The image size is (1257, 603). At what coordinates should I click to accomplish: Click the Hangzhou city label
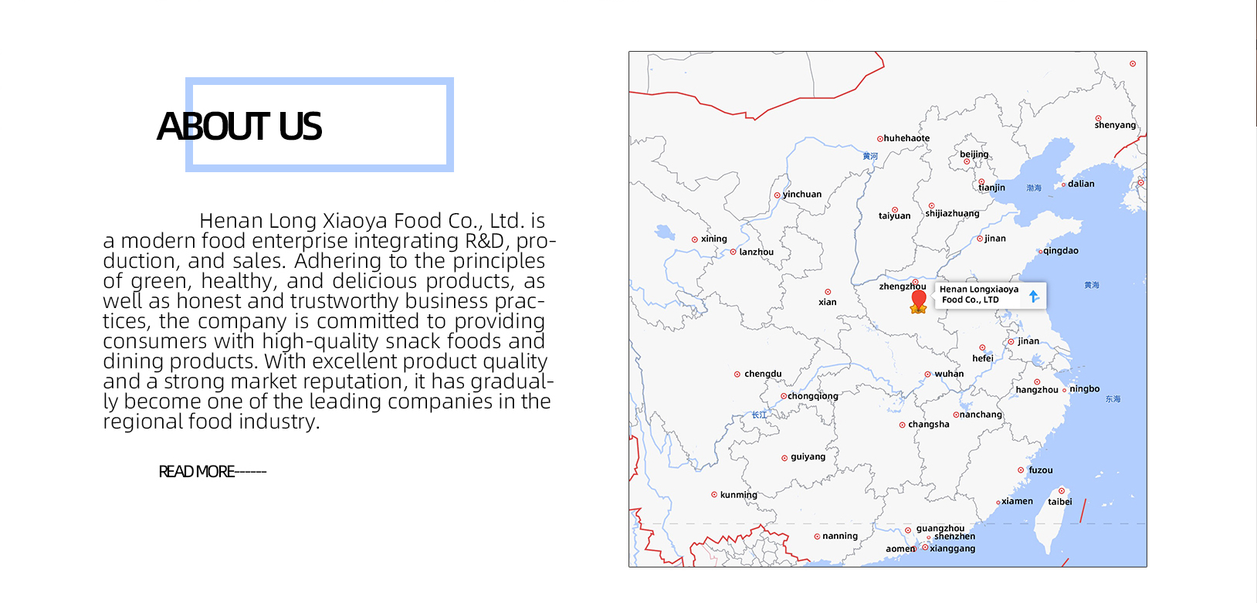point(1036,390)
